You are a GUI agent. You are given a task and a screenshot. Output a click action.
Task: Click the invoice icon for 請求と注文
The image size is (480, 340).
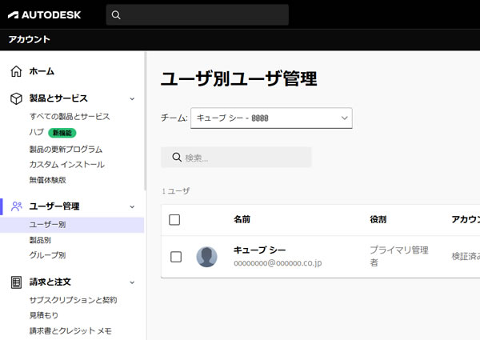16,282
